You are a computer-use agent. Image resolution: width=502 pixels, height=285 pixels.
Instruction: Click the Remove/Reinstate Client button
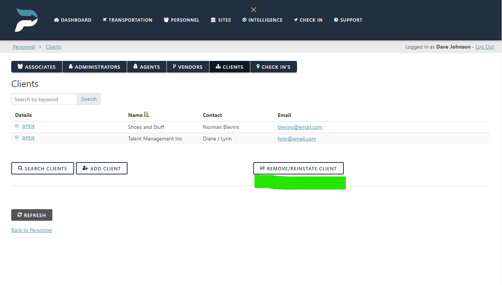click(x=298, y=168)
